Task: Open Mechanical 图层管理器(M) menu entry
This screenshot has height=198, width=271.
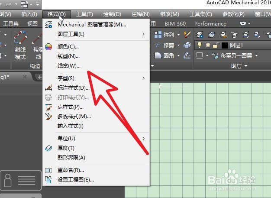Action: pos(96,25)
